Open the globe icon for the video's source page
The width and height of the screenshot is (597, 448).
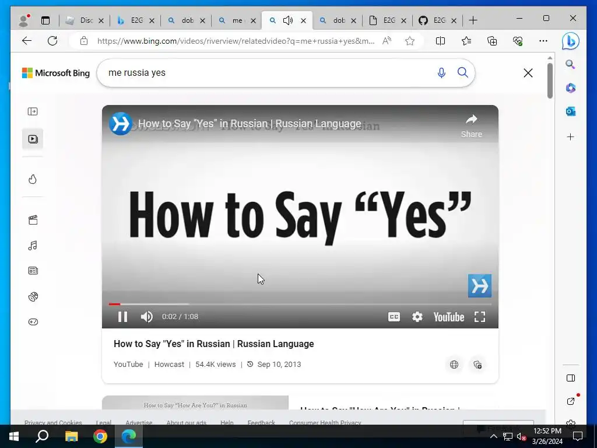click(454, 365)
